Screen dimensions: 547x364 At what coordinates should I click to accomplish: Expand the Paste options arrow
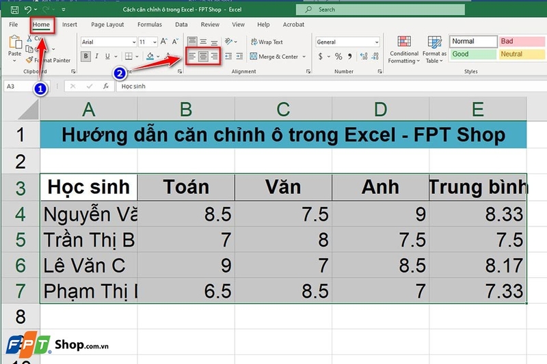[x=14, y=61]
